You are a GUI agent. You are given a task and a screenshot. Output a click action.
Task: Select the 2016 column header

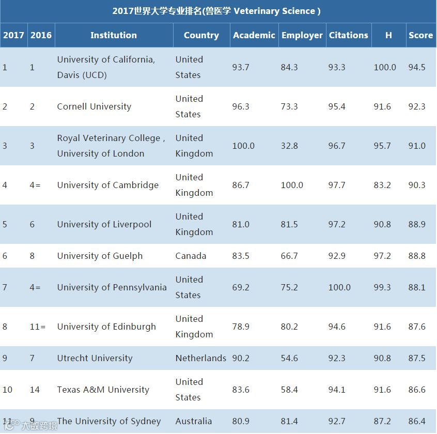(x=41, y=35)
